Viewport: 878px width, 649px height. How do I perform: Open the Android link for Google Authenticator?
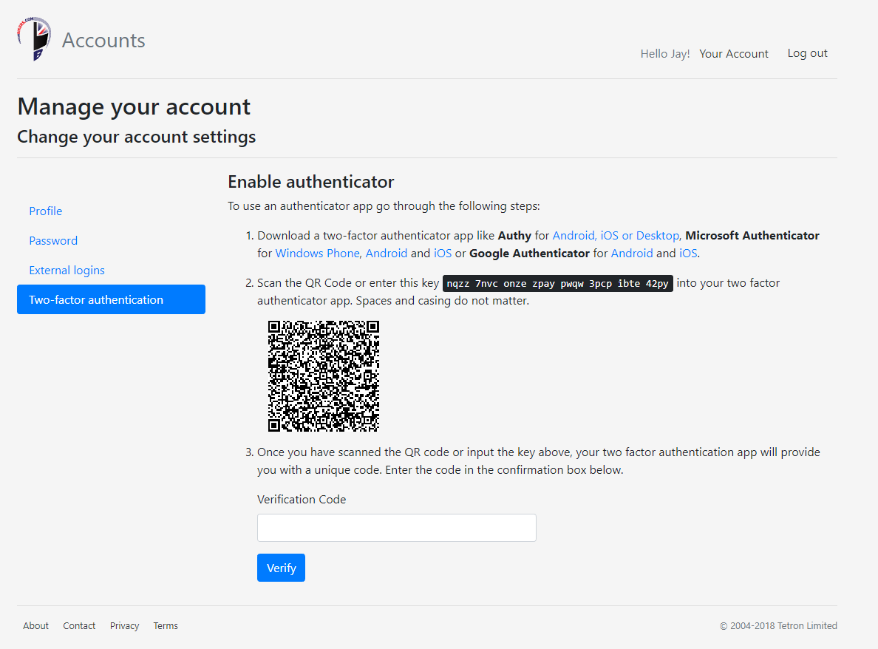pyautogui.click(x=632, y=253)
